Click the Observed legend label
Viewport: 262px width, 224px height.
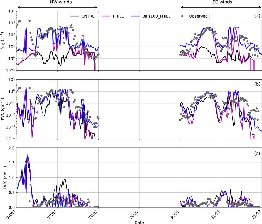198,16
